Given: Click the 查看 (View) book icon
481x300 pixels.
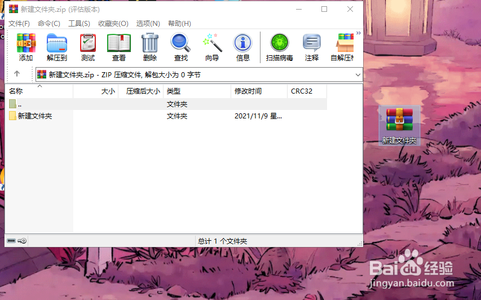Looking at the screenshot, I should [x=119, y=47].
